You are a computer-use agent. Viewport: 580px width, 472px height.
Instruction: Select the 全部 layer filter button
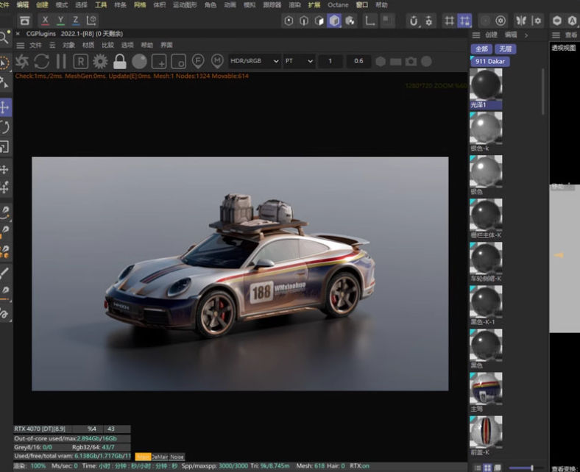click(481, 49)
